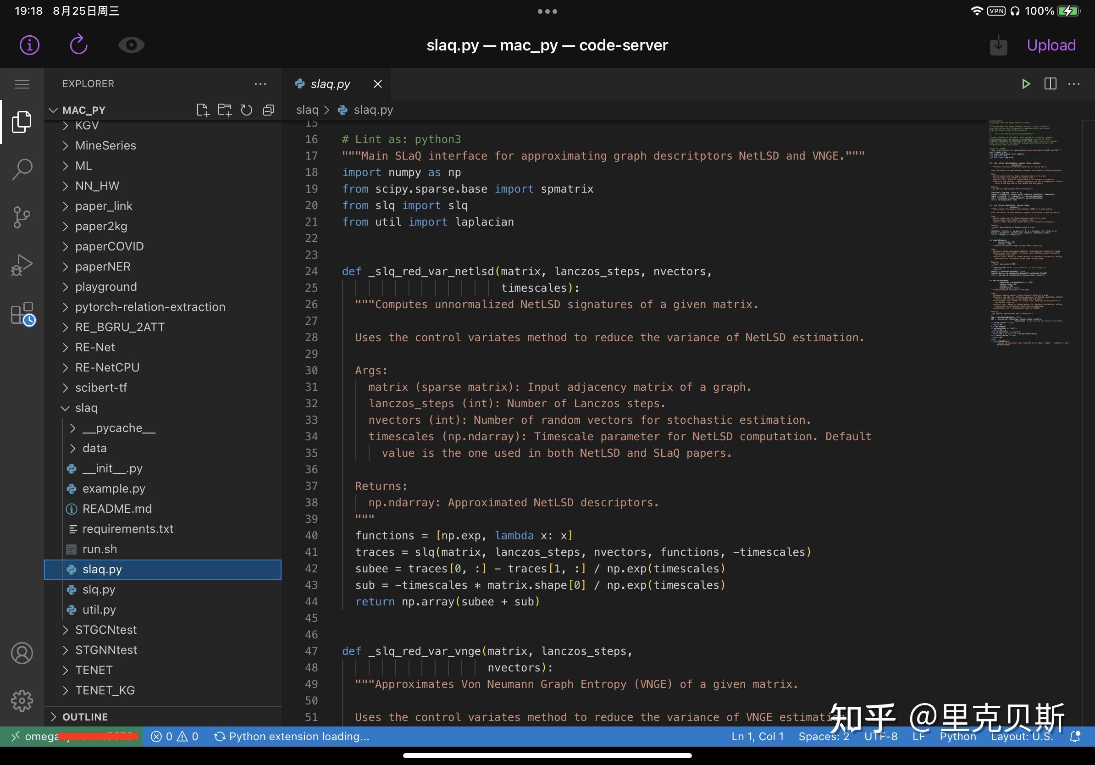Open Explorer more actions ellipsis menu
The width and height of the screenshot is (1095, 765).
coord(260,84)
